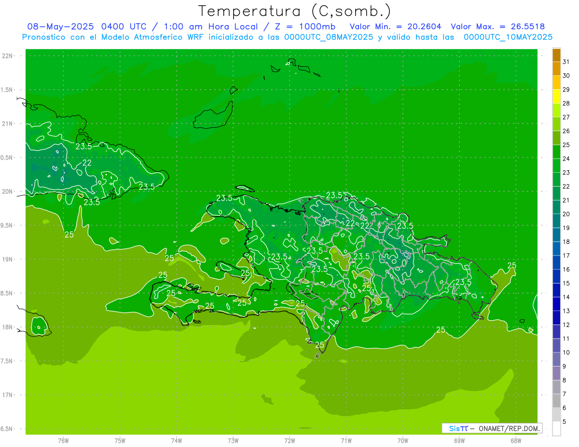Click the legend value 25
This screenshot has height=447, width=579.
pyautogui.click(x=566, y=145)
